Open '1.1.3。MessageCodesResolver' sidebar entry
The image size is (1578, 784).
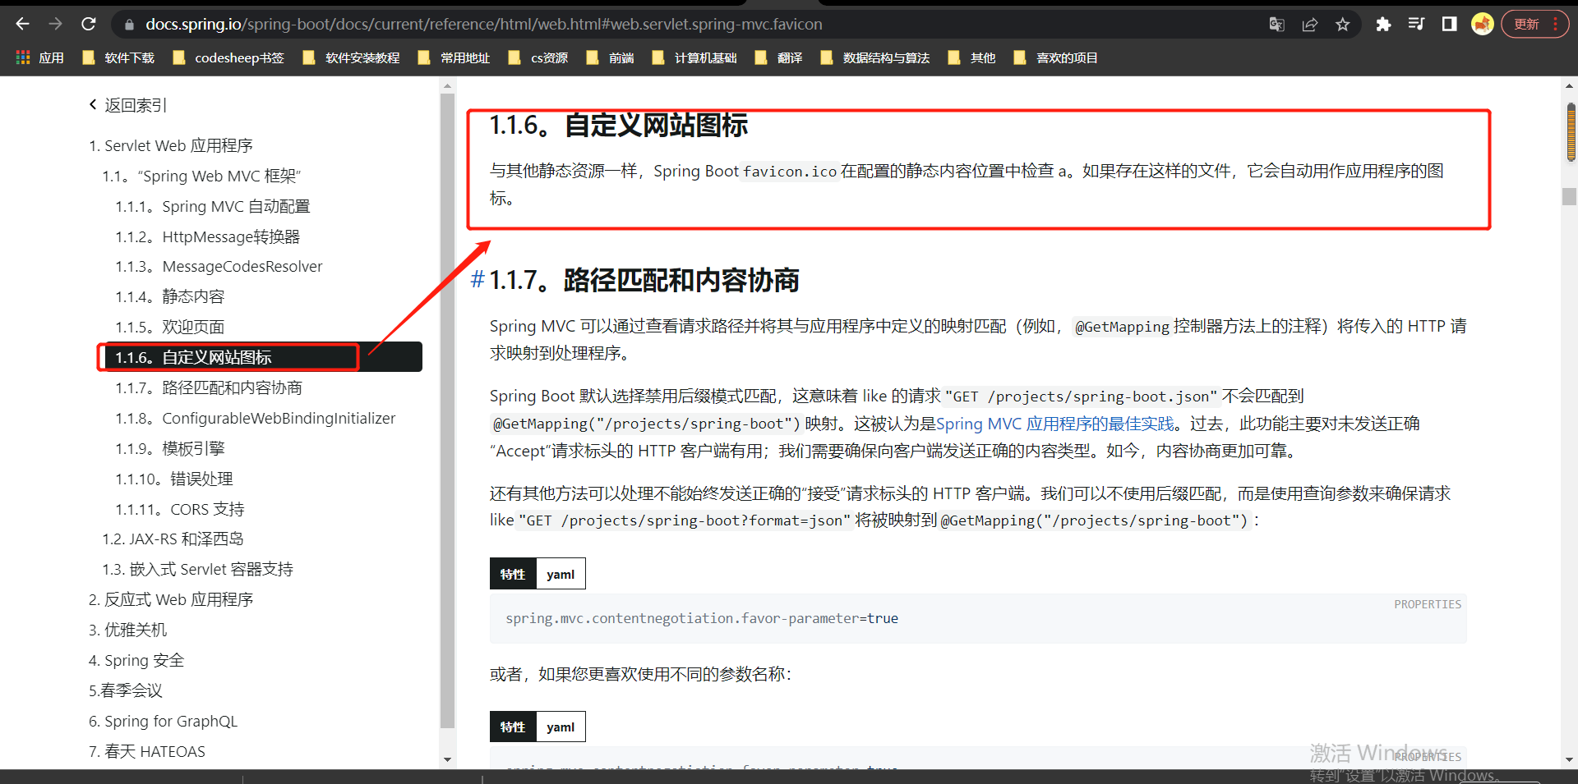[x=219, y=266]
